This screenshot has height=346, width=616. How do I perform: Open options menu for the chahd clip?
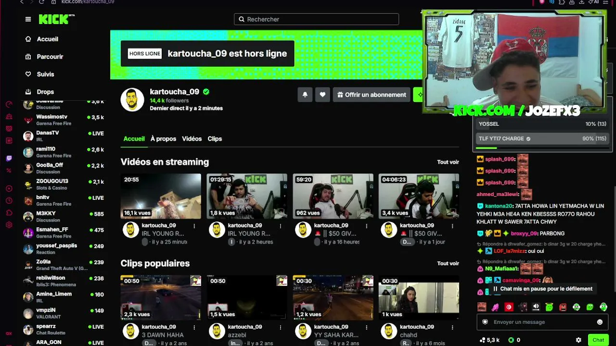click(x=452, y=327)
